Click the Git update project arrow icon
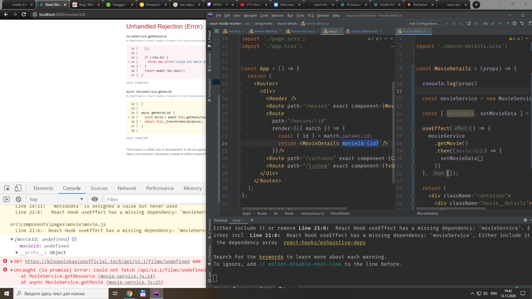Image resolution: width=532 pixels, height=299 pixels. pos(493,24)
